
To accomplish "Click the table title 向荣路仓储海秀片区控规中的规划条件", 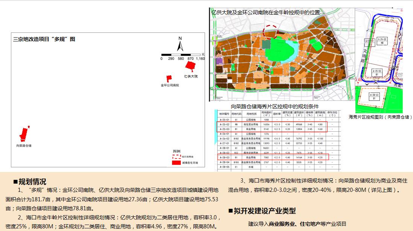I will [x=275, y=106].
